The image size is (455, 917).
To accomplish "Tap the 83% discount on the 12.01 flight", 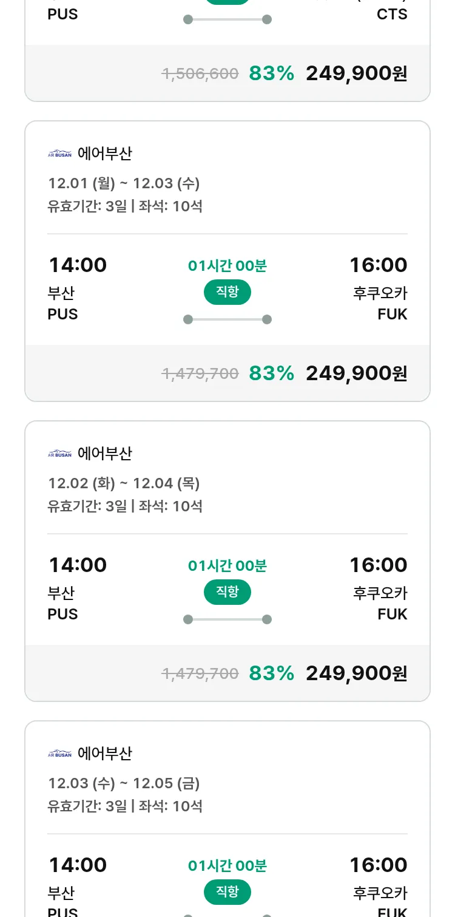I will tap(271, 373).
